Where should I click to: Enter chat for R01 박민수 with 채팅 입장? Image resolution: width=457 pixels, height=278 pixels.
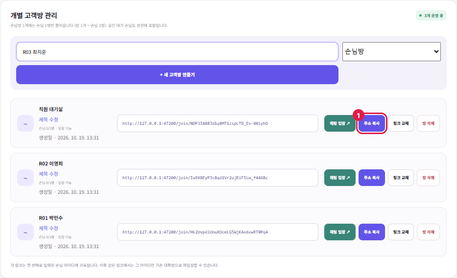(x=340, y=232)
